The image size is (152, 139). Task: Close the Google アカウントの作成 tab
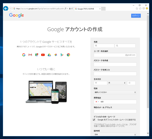point(100,9)
